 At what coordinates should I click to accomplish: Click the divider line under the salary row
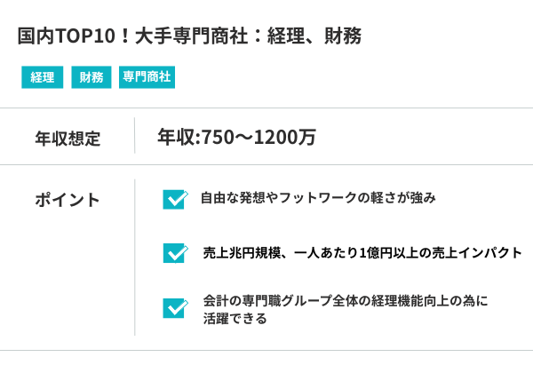coord(266,164)
